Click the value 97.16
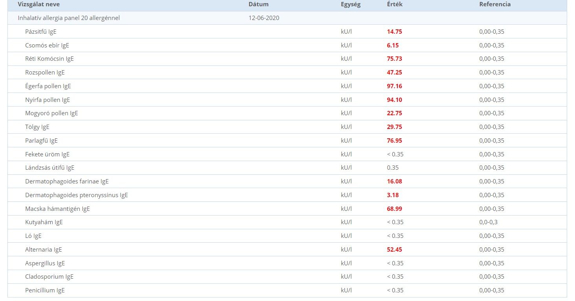The width and height of the screenshot is (575, 301). [394, 86]
